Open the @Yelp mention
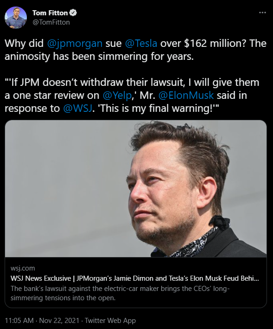273x329 pixels. (x=117, y=96)
